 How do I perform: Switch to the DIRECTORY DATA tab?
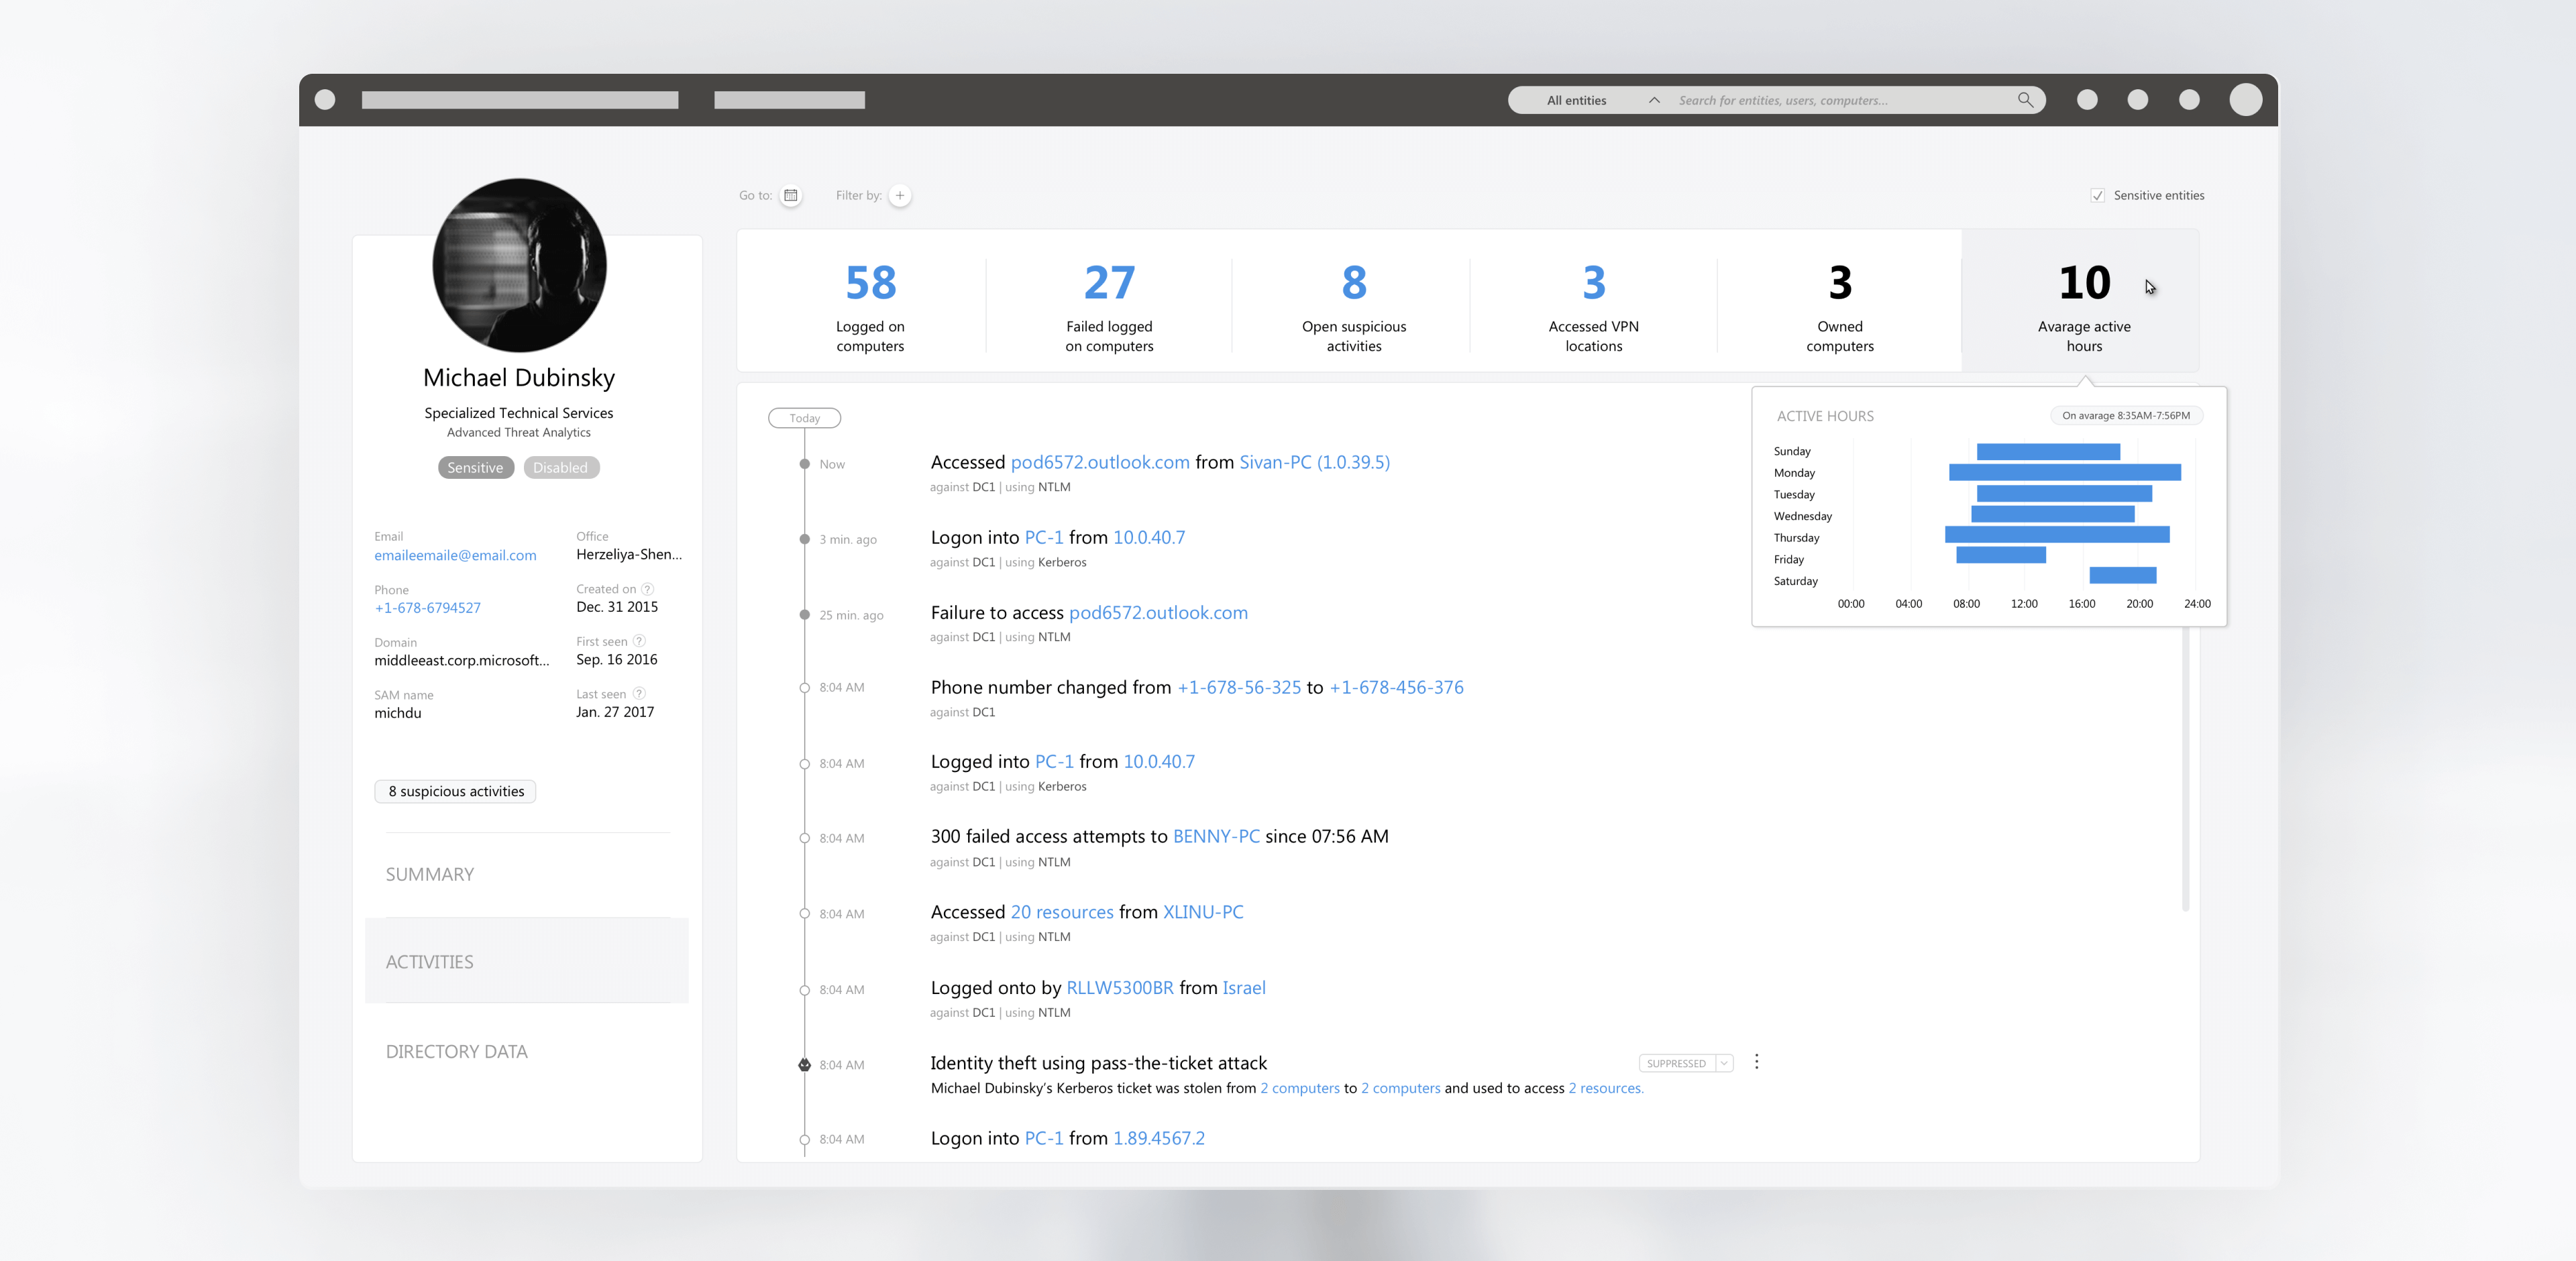pyautogui.click(x=457, y=1051)
